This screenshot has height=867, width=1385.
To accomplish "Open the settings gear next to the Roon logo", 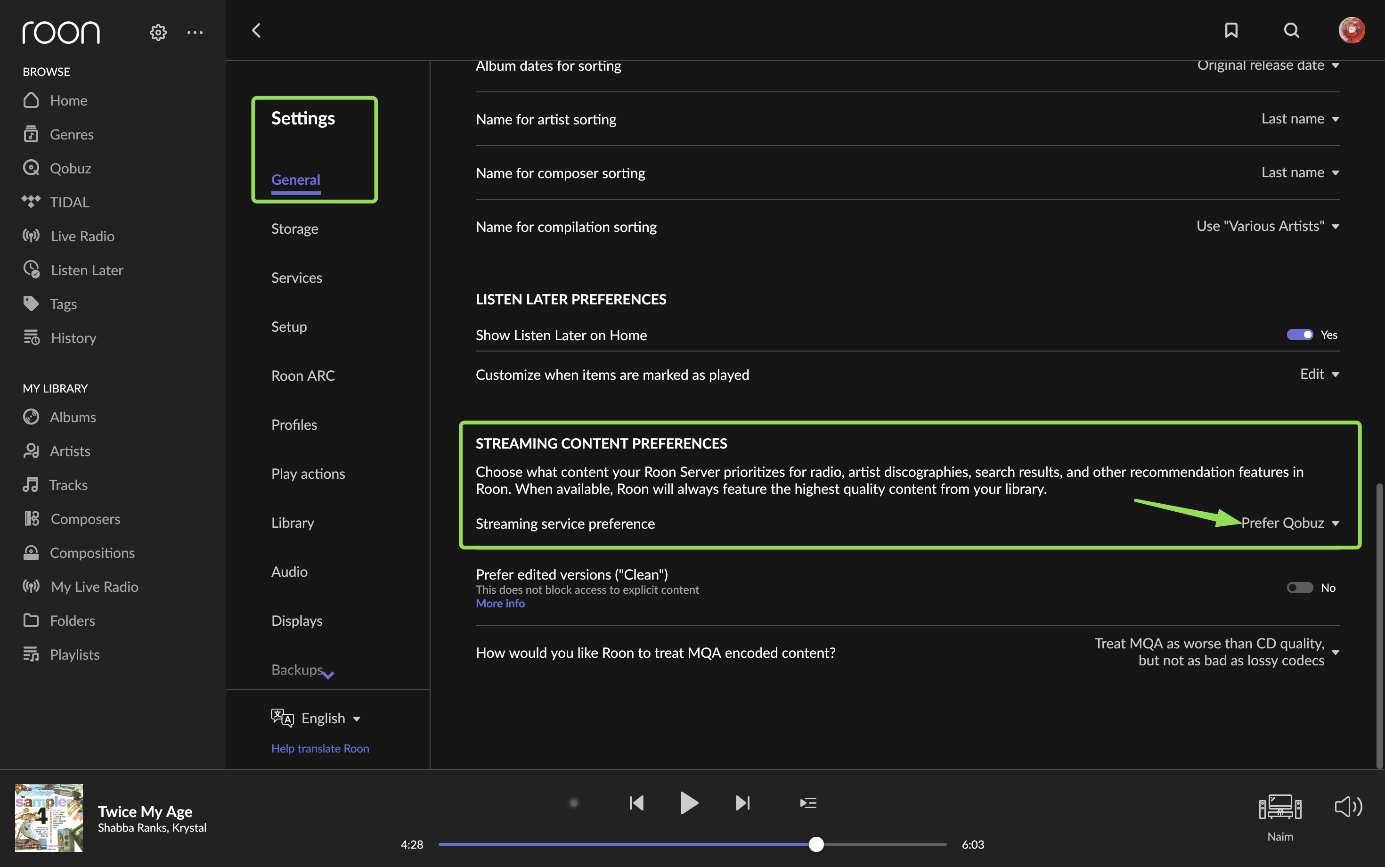I will 158,32.
